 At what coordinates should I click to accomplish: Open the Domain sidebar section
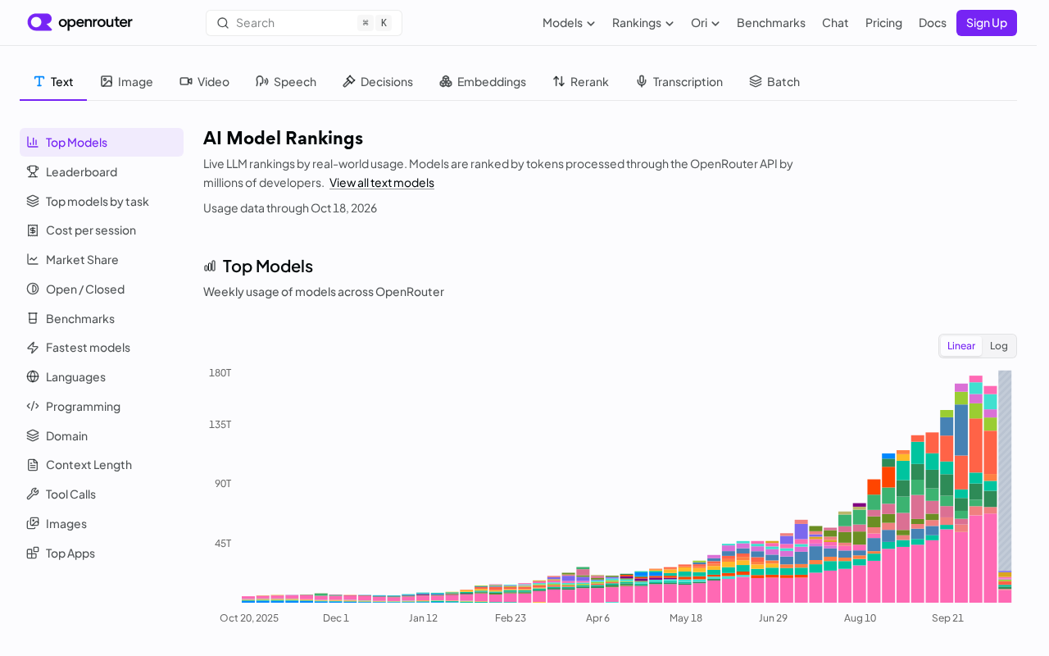click(102, 435)
